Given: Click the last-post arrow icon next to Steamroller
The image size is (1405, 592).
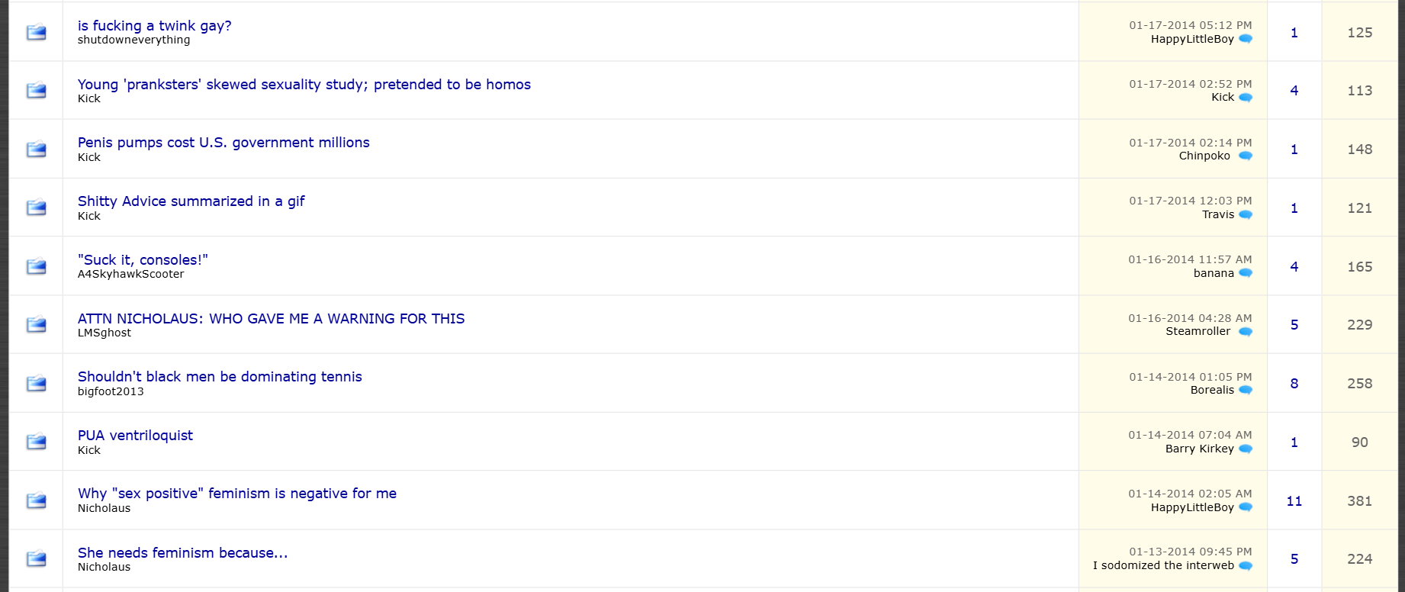Looking at the screenshot, I should point(1246,332).
